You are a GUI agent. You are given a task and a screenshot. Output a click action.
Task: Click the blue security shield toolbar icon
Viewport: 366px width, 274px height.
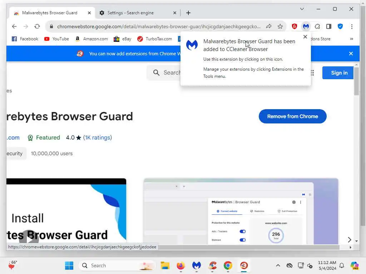tap(340, 26)
